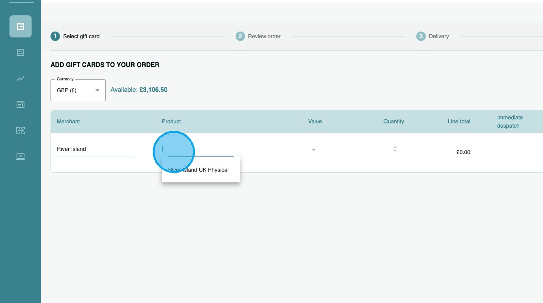
Task: Open the trend line chart sidebar icon
Action: (21, 78)
